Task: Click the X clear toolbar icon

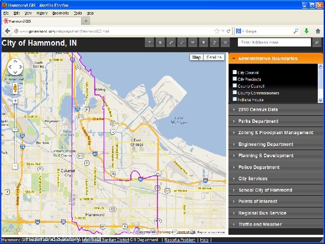Action: 225,42
